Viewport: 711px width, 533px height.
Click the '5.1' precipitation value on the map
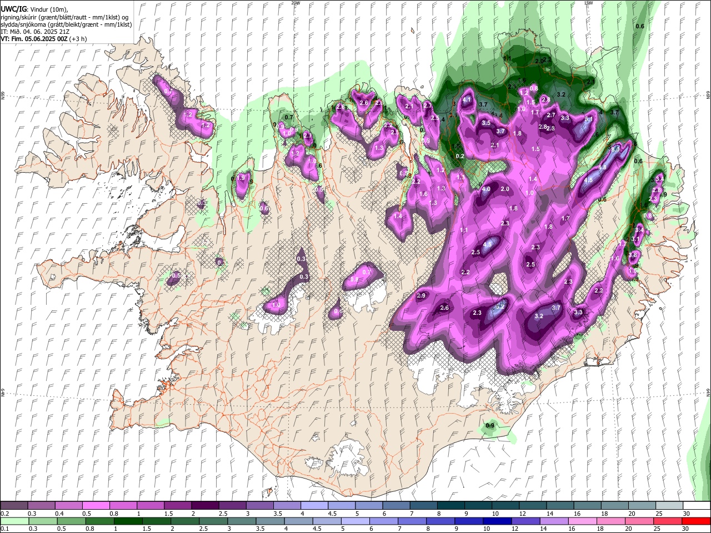pos(589,119)
